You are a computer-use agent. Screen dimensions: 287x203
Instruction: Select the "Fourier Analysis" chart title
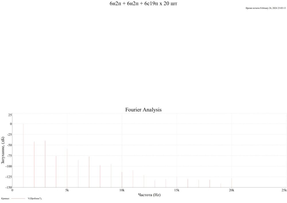click(143, 110)
